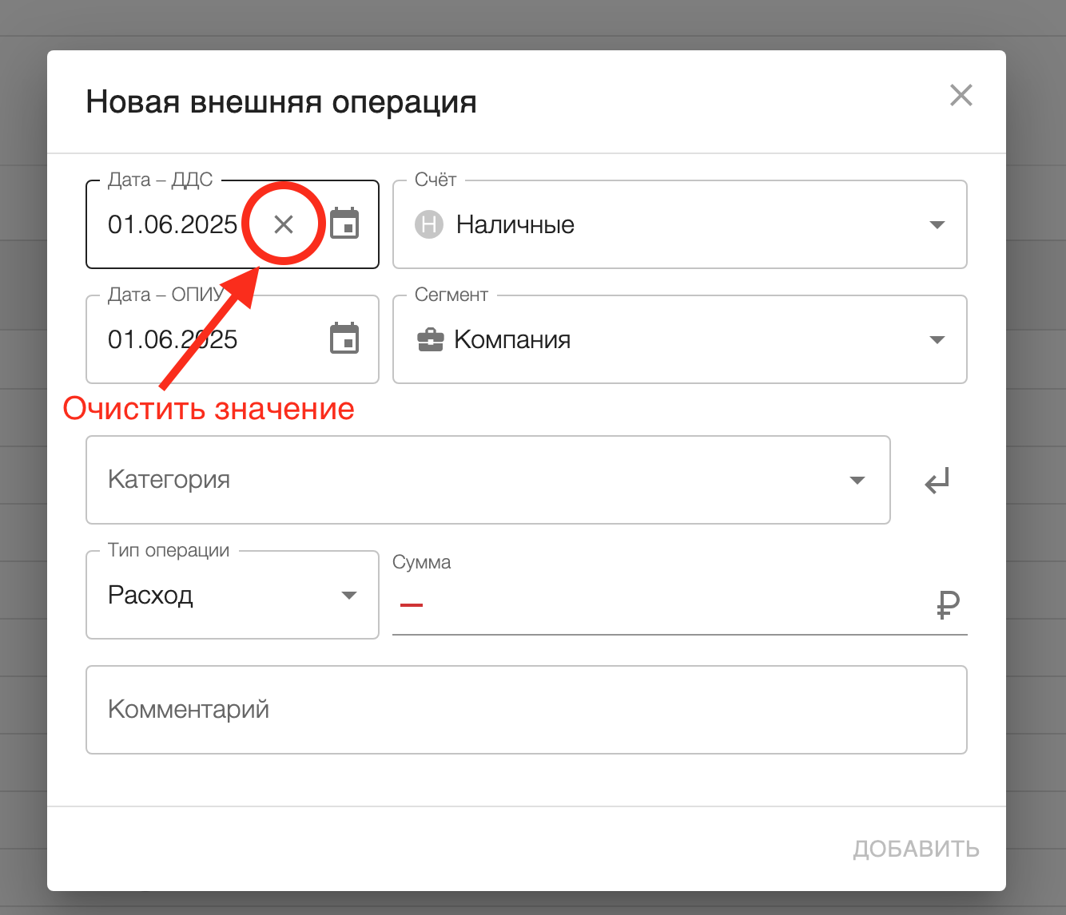Viewport: 1066px width, 915px height.
Task: Close the Новая внешняя операция dialog
Action: tap(961, 96)
